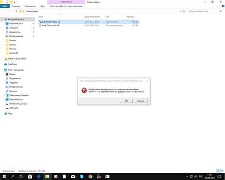
Task: Select Этот компьютер in navigation pane
Action: 16,70
